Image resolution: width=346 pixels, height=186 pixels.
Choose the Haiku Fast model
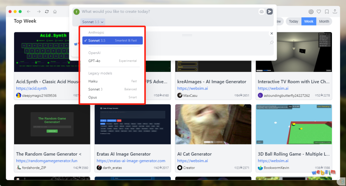[x=112, y=81]
